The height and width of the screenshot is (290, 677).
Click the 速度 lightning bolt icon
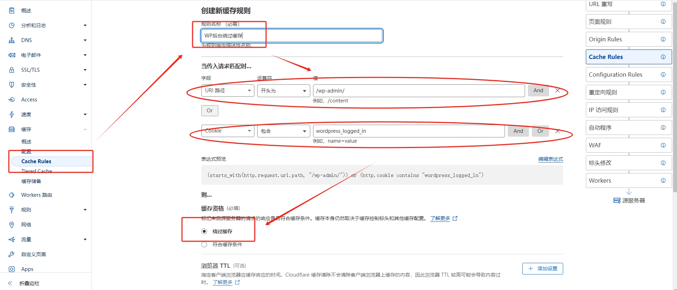click(x=12, y=114)
